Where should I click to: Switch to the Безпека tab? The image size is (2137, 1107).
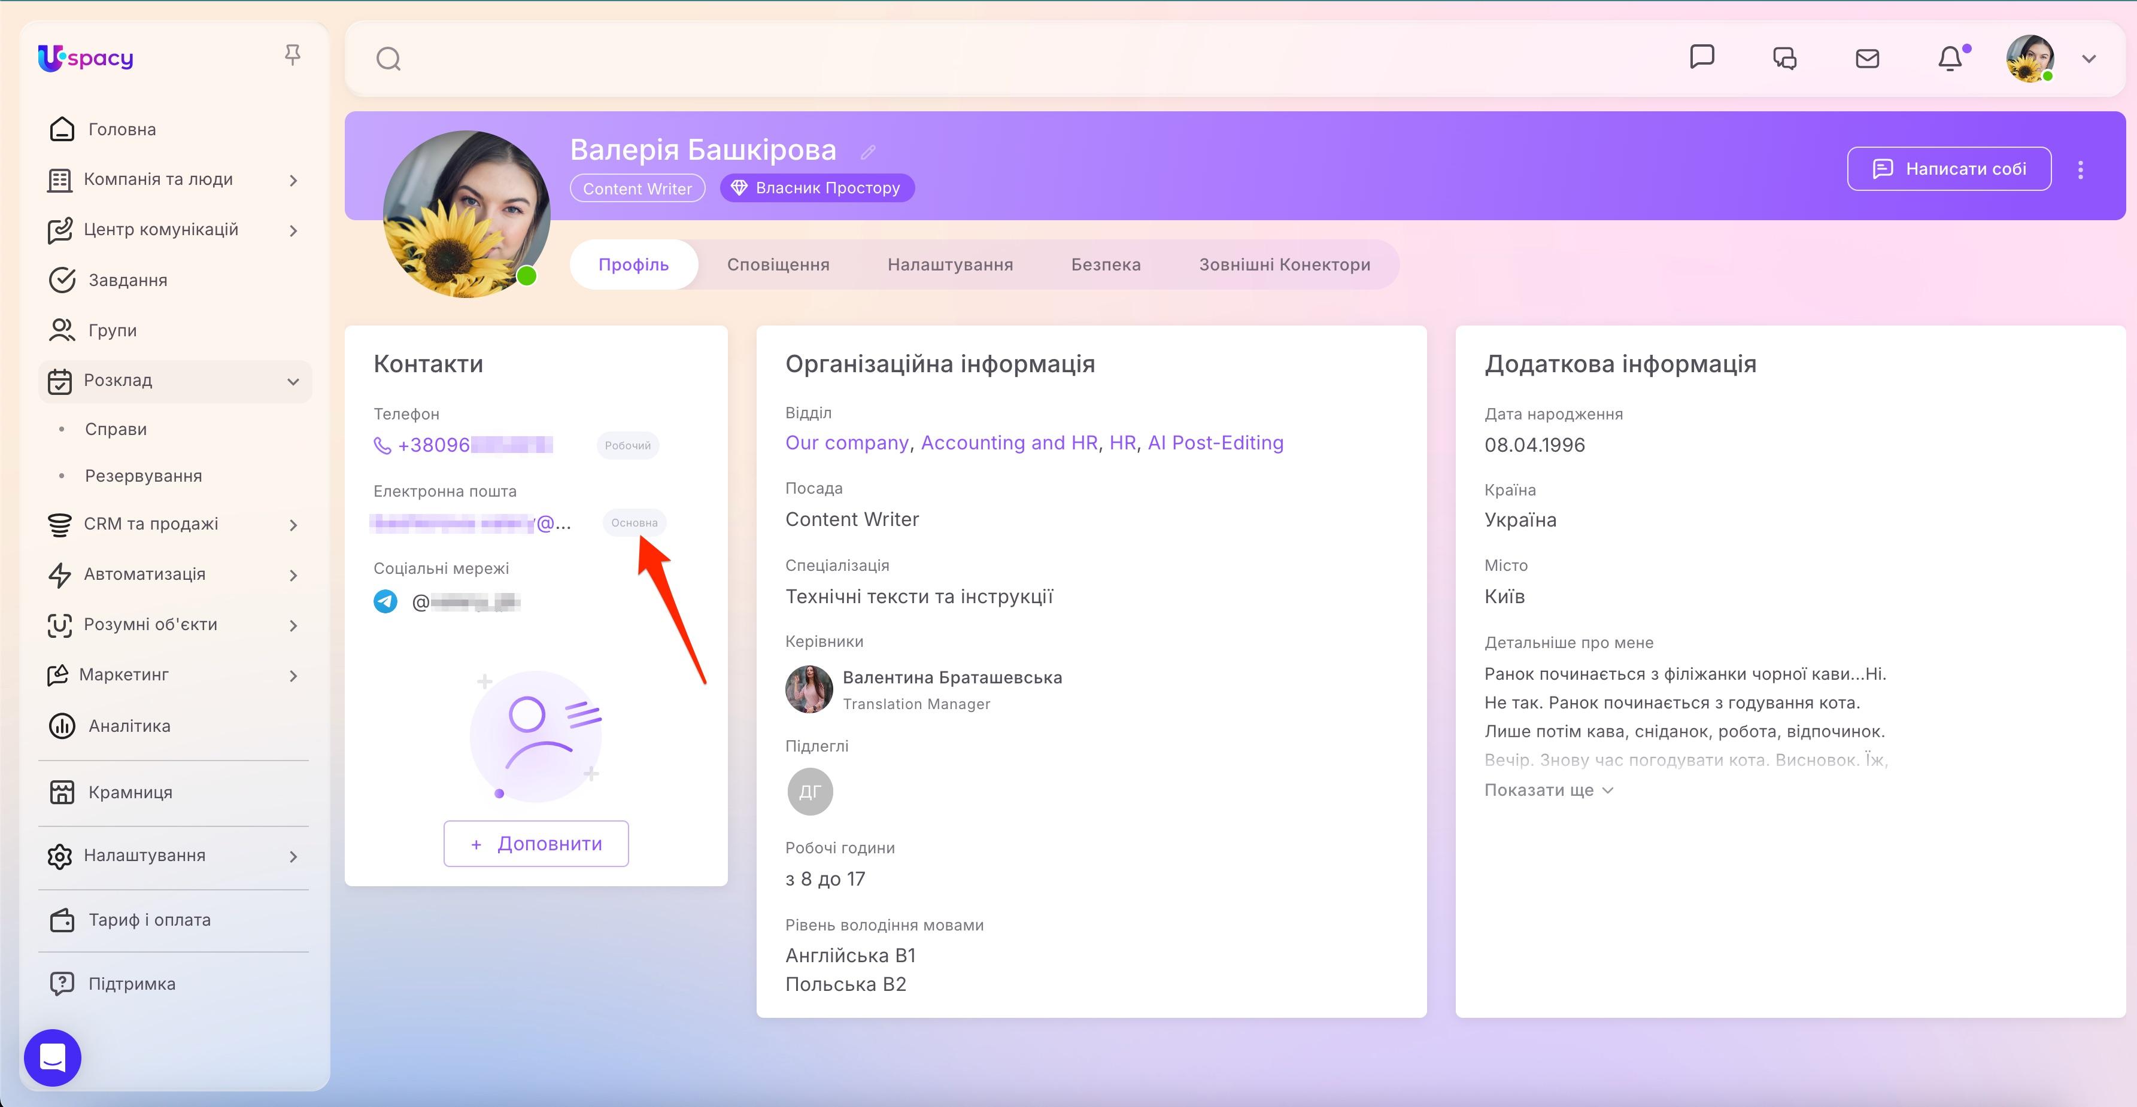tap(1106, 264)
